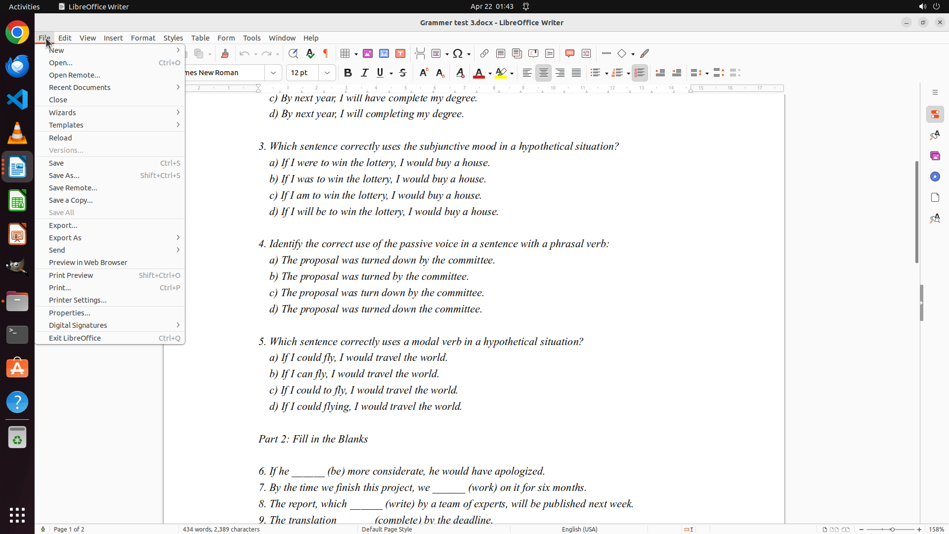Click Export... in the File menu
The width and height of the screenshot is (949, 534).
point(63,225)
